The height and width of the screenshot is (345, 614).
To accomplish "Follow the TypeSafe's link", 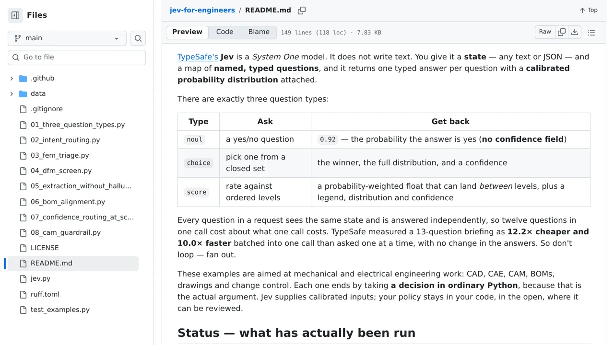I will (x=198, y=57).
